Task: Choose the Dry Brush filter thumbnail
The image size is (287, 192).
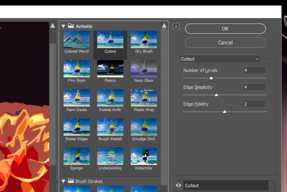Action: (x=144, y=40)
